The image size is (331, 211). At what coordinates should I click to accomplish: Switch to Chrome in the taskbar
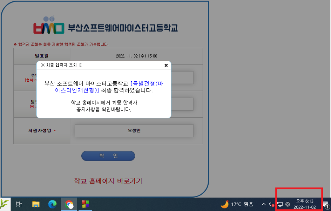69,204
